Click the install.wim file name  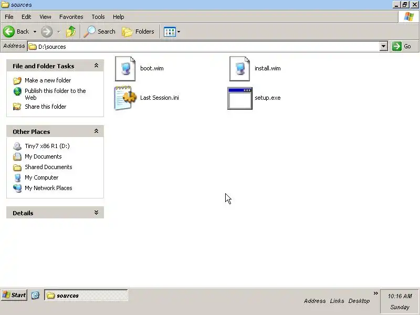(x=268, y=68)
